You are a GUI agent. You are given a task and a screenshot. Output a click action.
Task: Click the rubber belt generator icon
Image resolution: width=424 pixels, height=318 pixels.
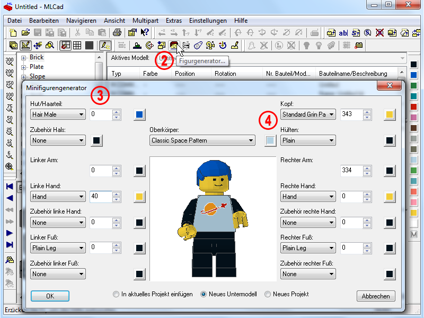(198, 45)
